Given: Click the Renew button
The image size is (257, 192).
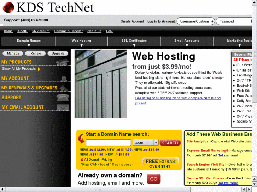Looking at the screenshot, I should click(x=36, y=54).
